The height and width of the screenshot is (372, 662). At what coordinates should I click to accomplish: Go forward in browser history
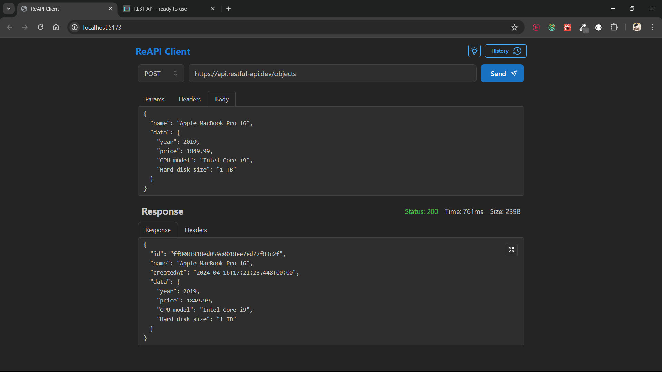(25, 27)
